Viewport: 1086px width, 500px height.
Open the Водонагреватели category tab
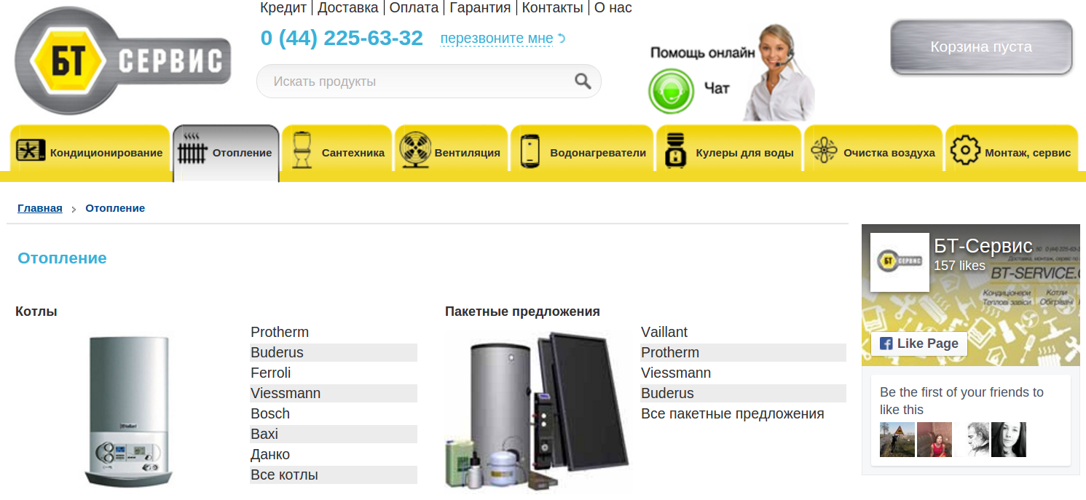583,153
